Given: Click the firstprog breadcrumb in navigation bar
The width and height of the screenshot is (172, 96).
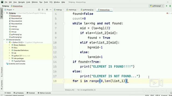Looking at the screenshot, I should [5, 6].
